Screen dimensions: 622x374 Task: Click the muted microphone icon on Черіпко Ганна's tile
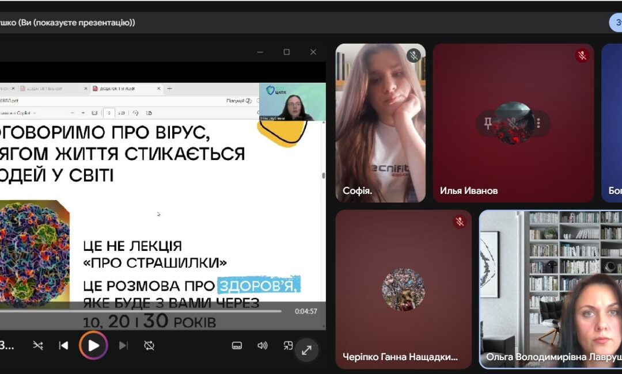(460, 222)
